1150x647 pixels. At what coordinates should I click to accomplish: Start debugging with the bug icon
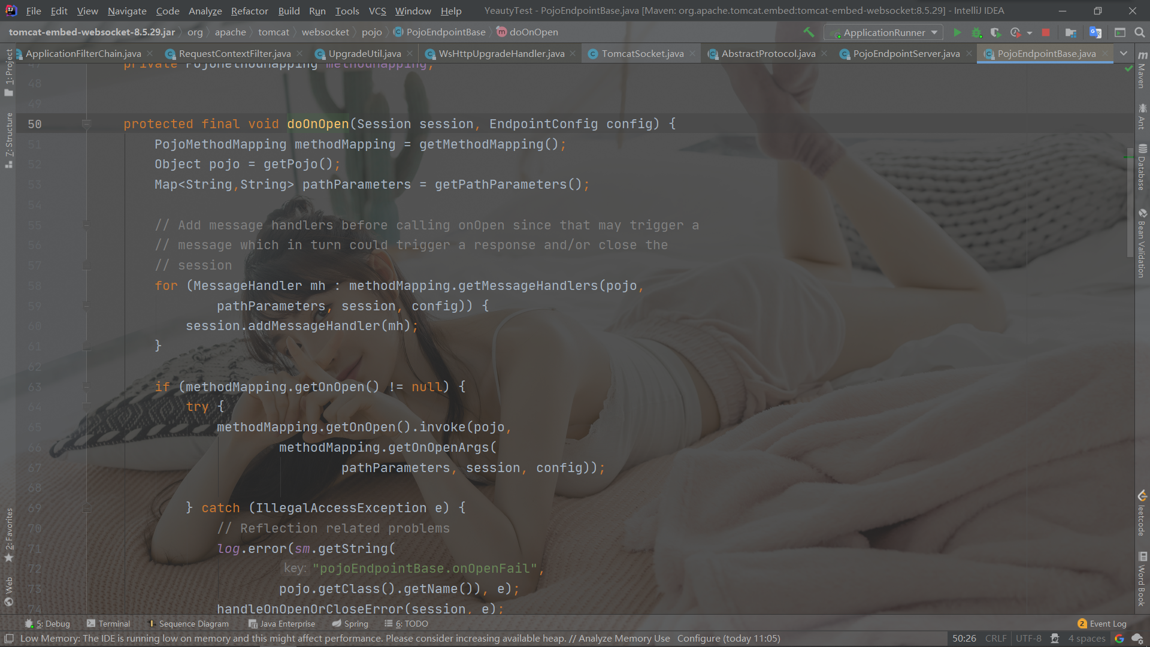pyautogui.click(x=976, y=32)
